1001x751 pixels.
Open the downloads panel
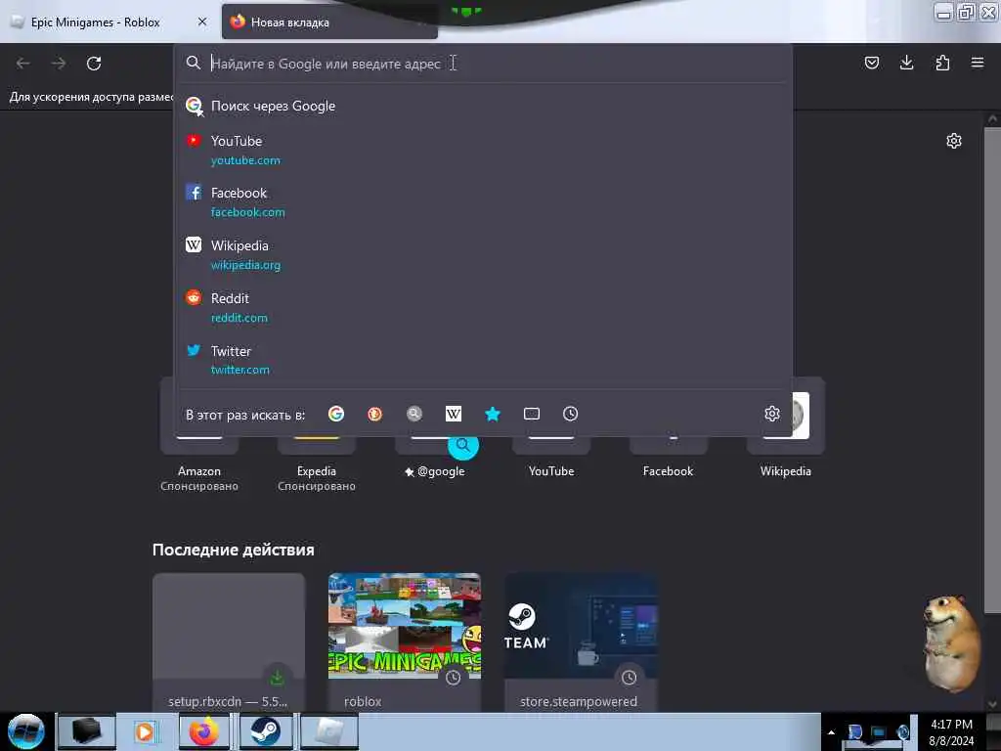point(906,63)
